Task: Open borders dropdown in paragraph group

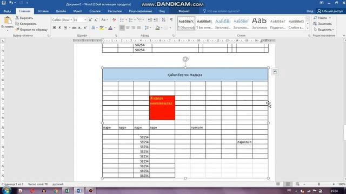Action: pyautogui.click(x=170, y=27)
